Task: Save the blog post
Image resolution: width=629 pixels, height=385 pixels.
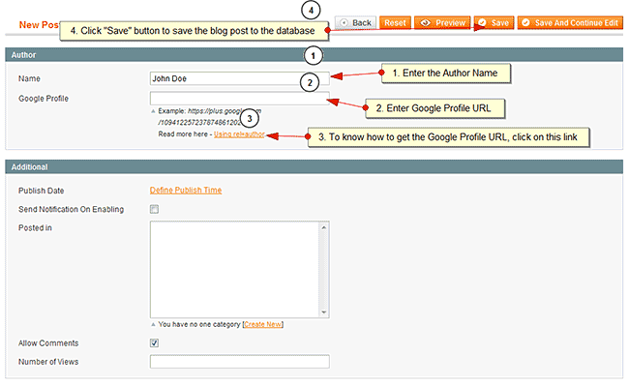Action: [494, 23]
